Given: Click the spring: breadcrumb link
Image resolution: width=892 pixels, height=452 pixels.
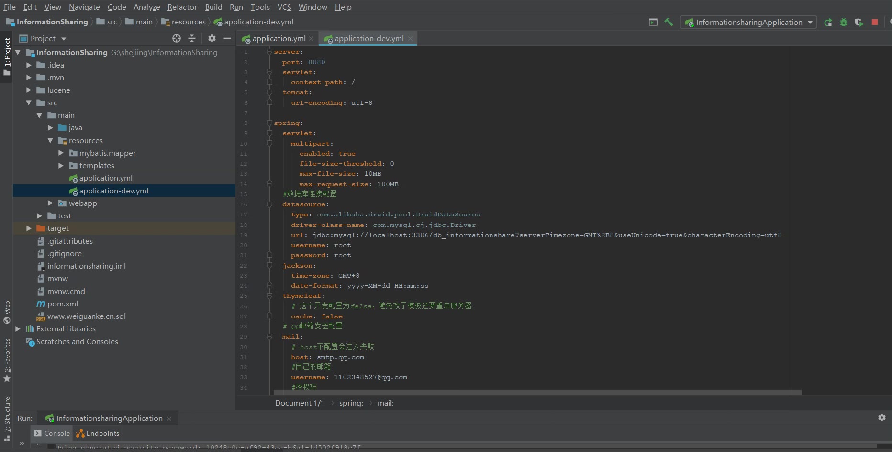Looking at the screenshot, I should click(351, 403).
